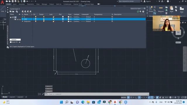
Task: Collapse the All filter tree node
Action: 11,17
